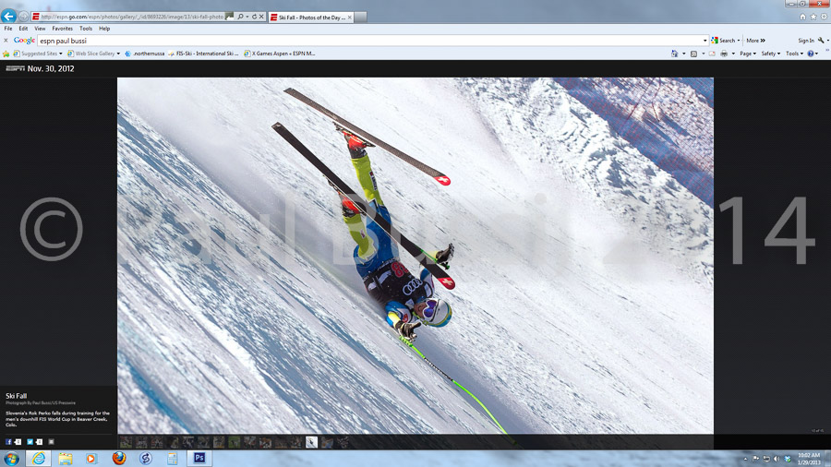Click the browser forward arrow button

tap(23, 17)
